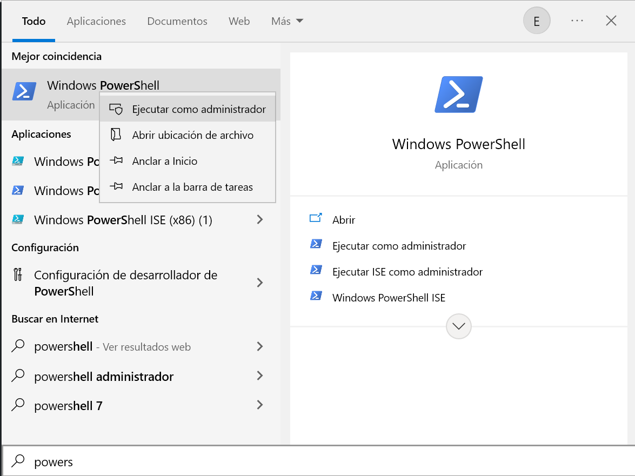Screen dimensions: 635x476
Task: Click the icon next to Ejecutar ISE como administrador
Action: (316, 270)
